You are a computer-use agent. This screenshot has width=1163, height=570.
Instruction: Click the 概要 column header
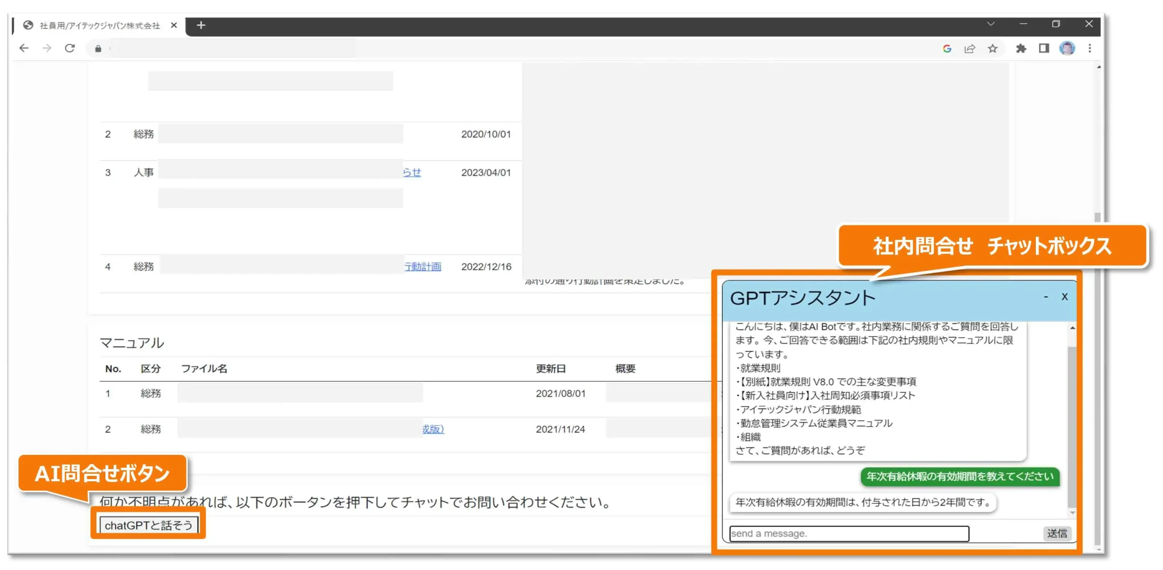pyautogui.click(x=625, y=369)
